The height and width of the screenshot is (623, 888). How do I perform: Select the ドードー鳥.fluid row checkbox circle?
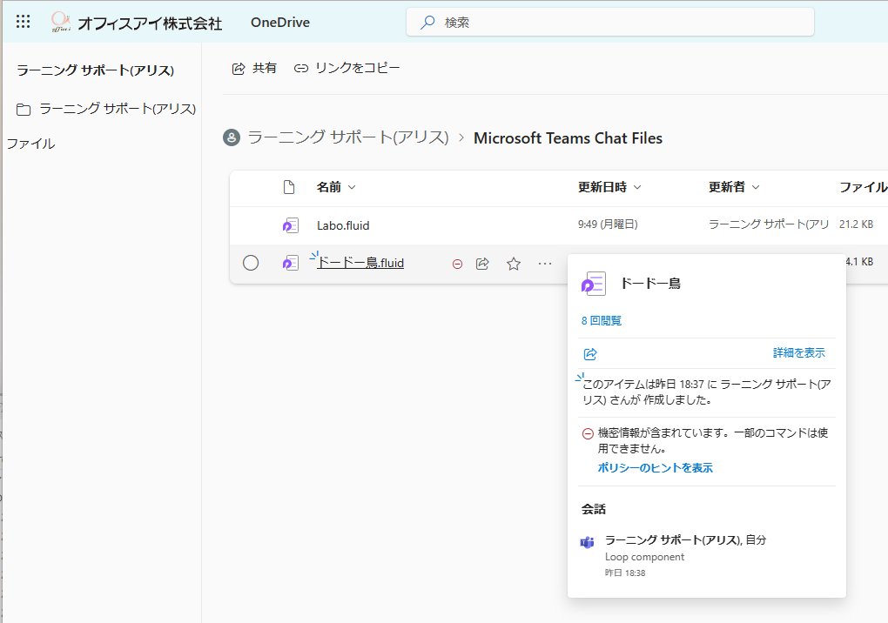pos(251,263)
